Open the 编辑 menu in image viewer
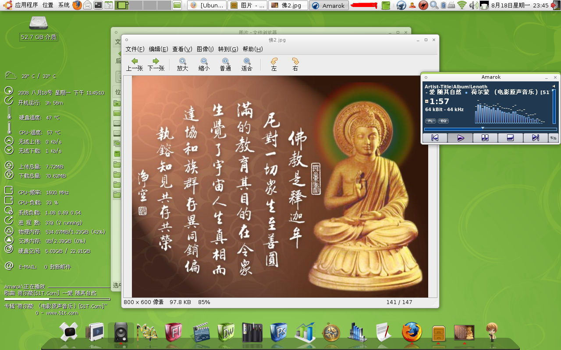 click(x=158, y=49)
